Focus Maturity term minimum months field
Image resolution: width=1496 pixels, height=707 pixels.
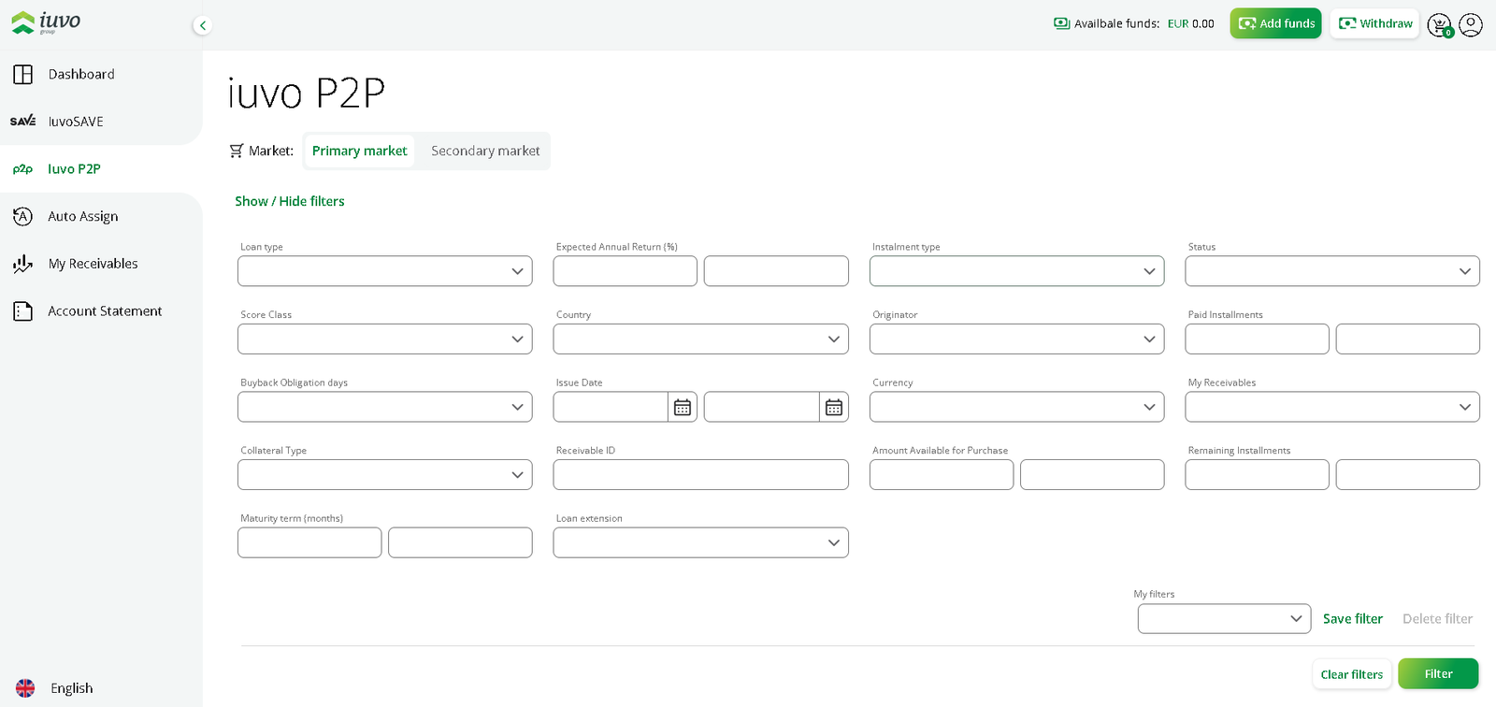[309, 542]
